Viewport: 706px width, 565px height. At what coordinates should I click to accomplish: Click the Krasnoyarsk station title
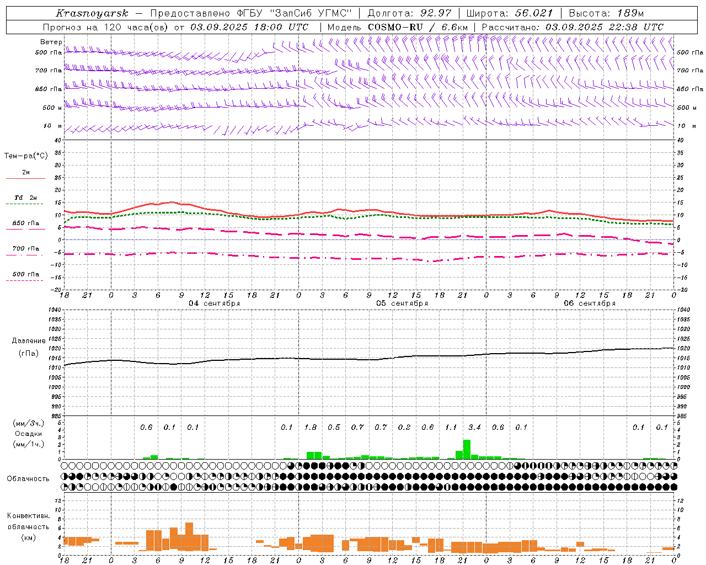pos(92,13)
